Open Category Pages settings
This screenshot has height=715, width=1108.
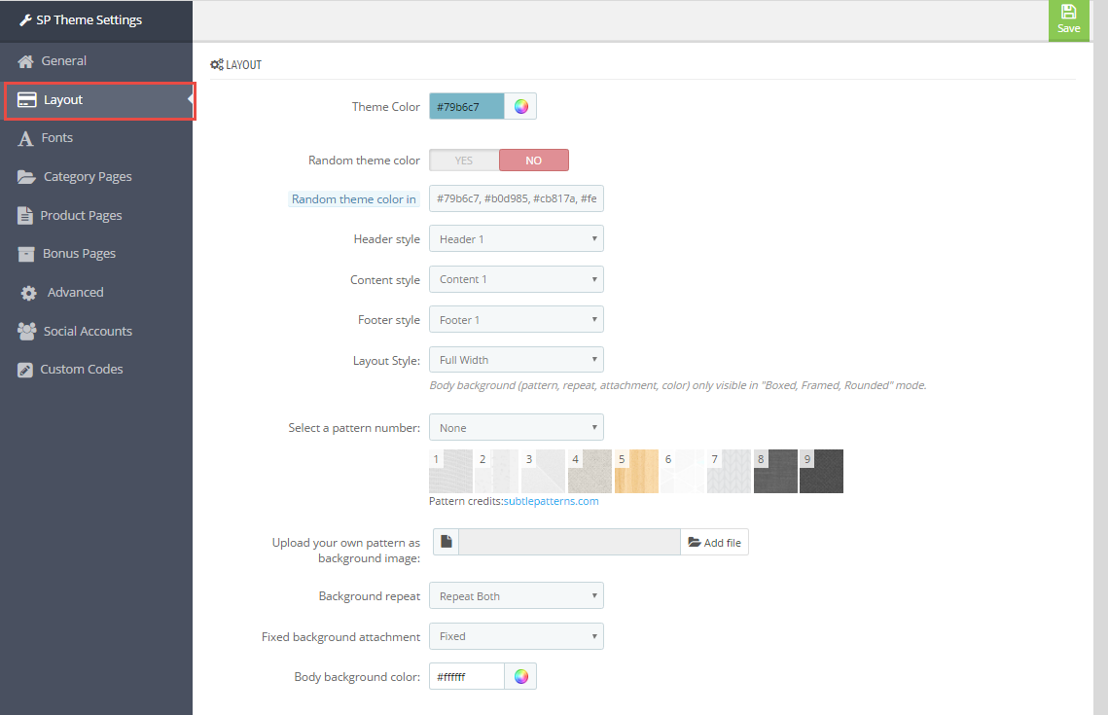click(x=96, y=177)
